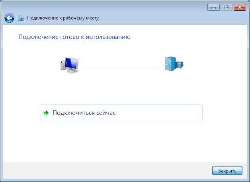Select the Подключиться сейчас command link
The width and height of the screenshot is (250, 182).
point(121,112)
